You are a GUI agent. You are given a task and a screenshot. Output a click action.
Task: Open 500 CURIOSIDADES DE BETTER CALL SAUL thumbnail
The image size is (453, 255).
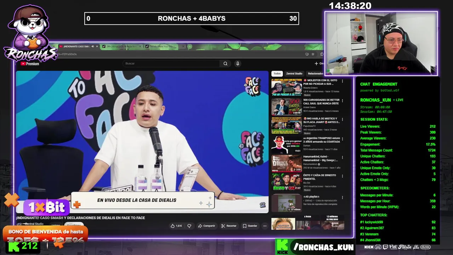click(286, 107)
